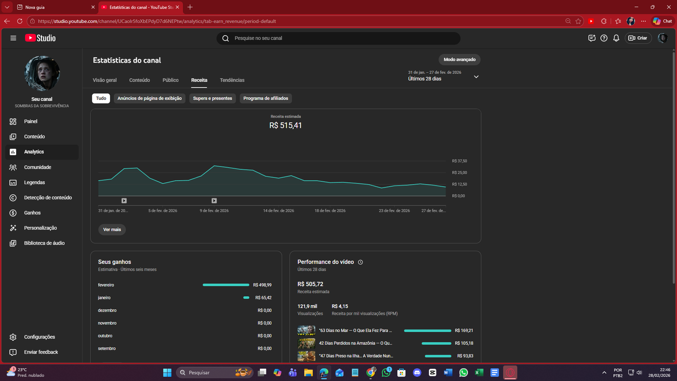Select the Tudo filter chip
Screen dimensions: 677x381
[101, 99]
